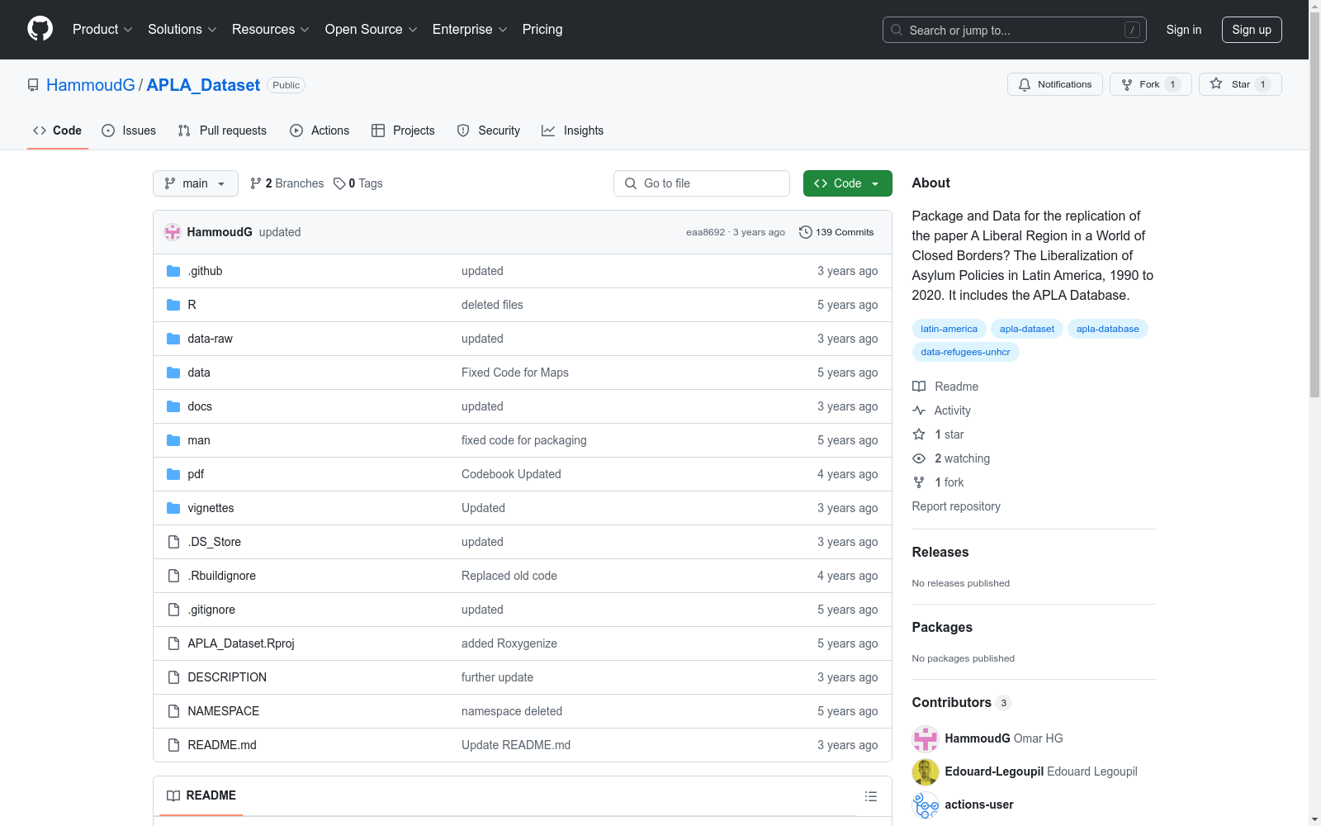
Task: Open the 'Codebook Updated' commit message
Action: pyautogui.click(x=511, y=474)
